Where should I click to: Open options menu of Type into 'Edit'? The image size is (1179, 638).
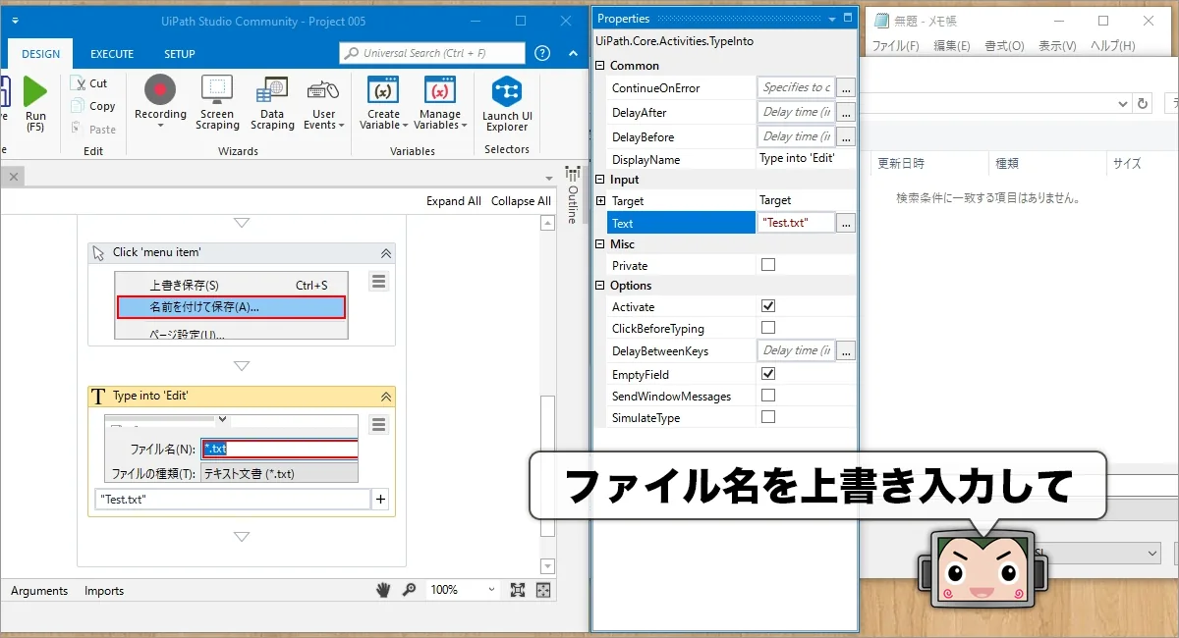click(379, 424)
